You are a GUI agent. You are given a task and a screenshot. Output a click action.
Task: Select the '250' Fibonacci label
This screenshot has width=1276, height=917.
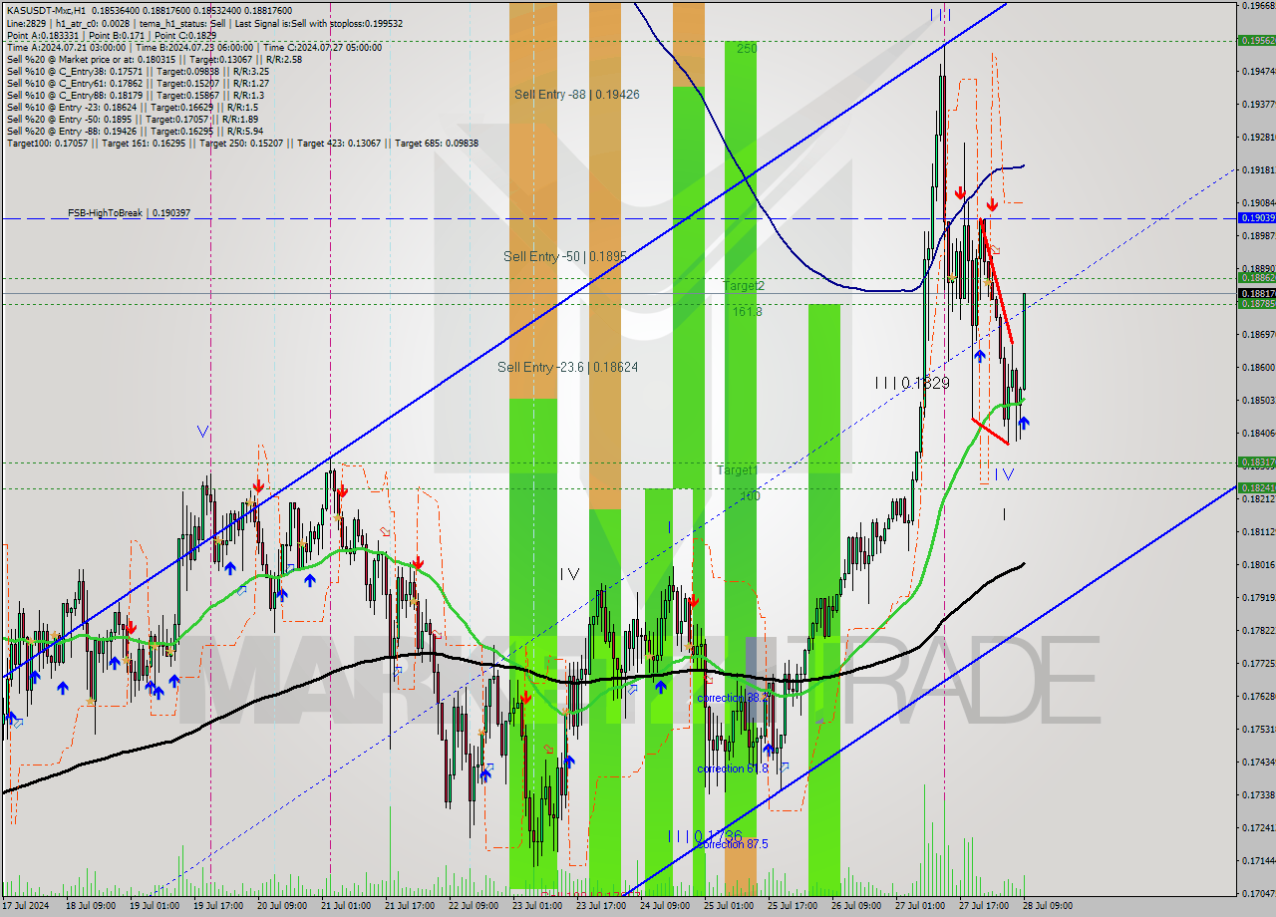pos(747,48)
